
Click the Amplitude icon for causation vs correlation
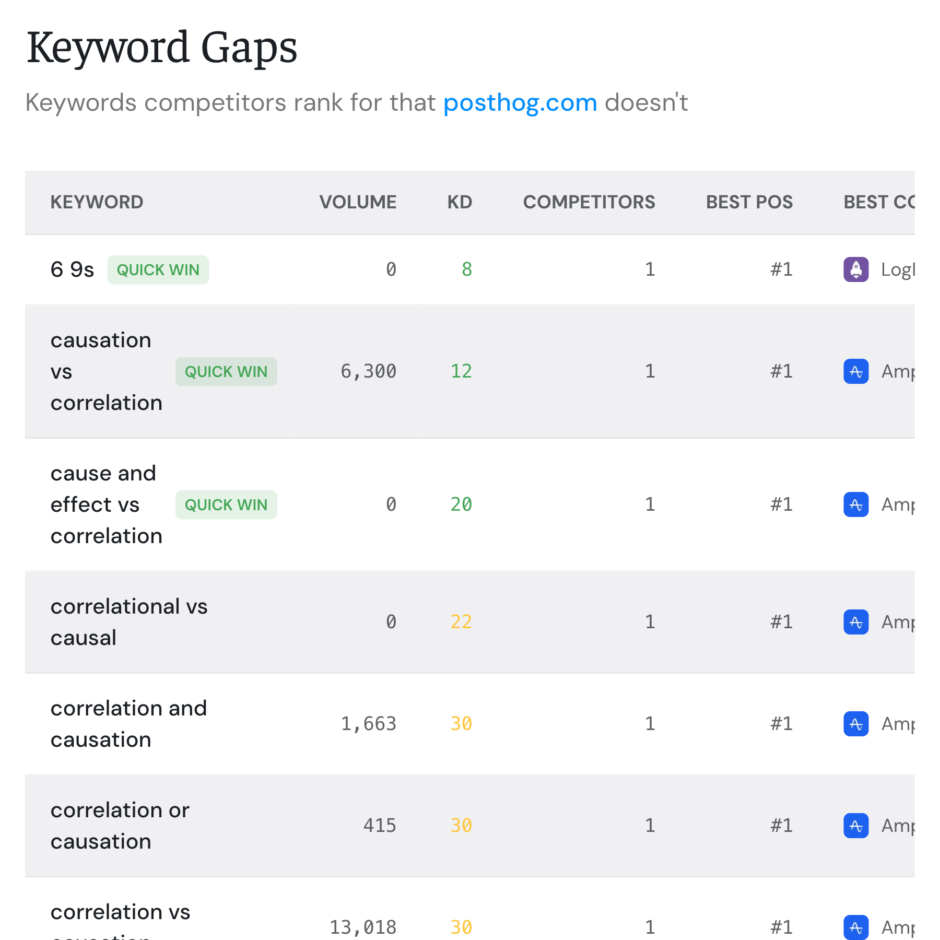click(855, 371)
